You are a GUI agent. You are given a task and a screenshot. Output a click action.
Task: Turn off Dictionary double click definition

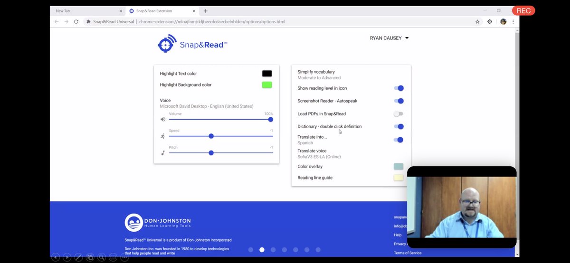click(399, 127)
